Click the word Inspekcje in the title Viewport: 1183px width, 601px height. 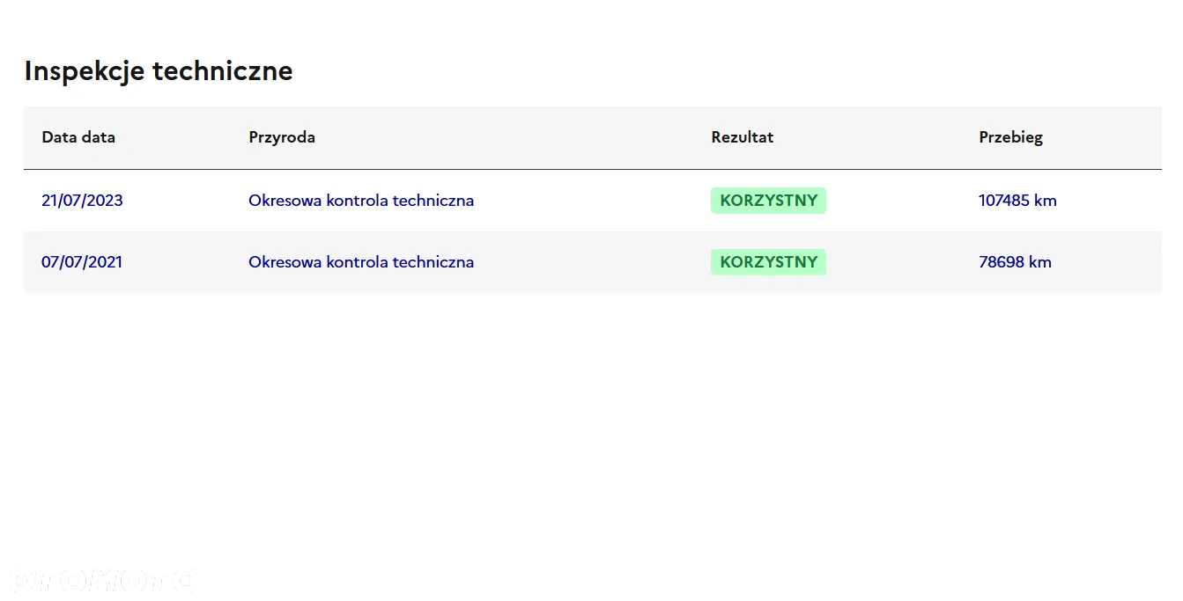click(x=85, y=71)
